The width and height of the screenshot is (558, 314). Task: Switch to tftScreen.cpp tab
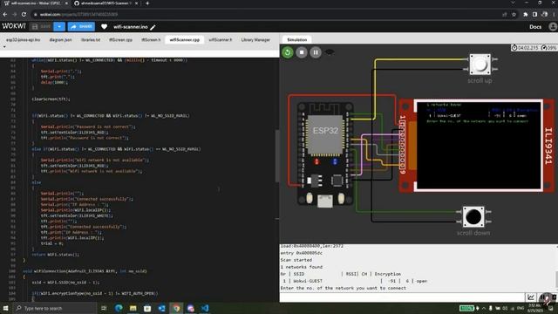coord(120,40)
